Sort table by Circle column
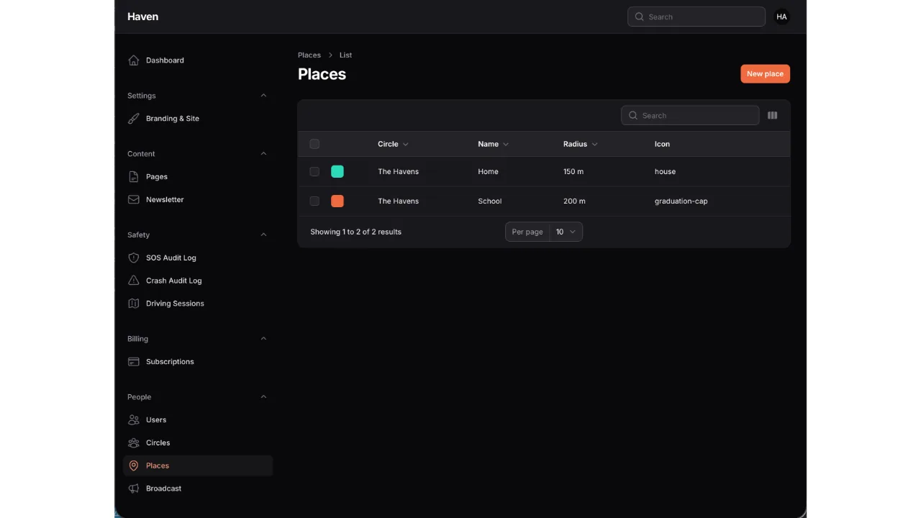Screen dimensions: 921x518 (x=393, y=144)
